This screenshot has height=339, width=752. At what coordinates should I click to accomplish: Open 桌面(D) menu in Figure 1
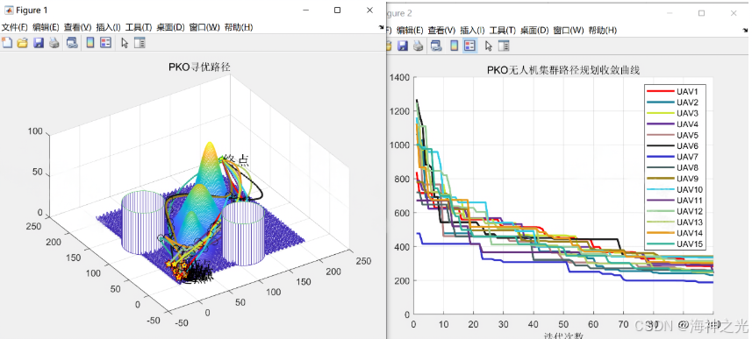(170, 27)
